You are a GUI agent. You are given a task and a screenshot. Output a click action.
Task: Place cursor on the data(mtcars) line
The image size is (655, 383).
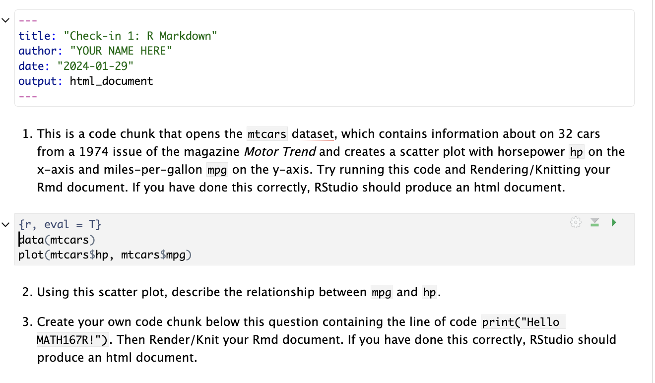click(57, 240)
